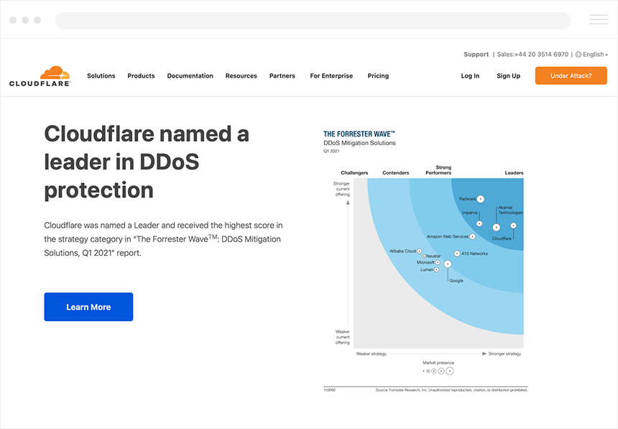This screenshot has width=618, height=429.
Task: Click the Cloudflare logo in the header
Action: point(40,76)
